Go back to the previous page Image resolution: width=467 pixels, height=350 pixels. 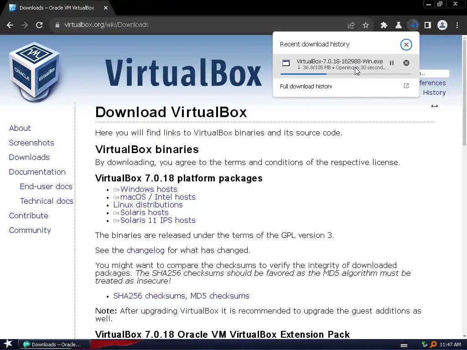pos(10,25)
